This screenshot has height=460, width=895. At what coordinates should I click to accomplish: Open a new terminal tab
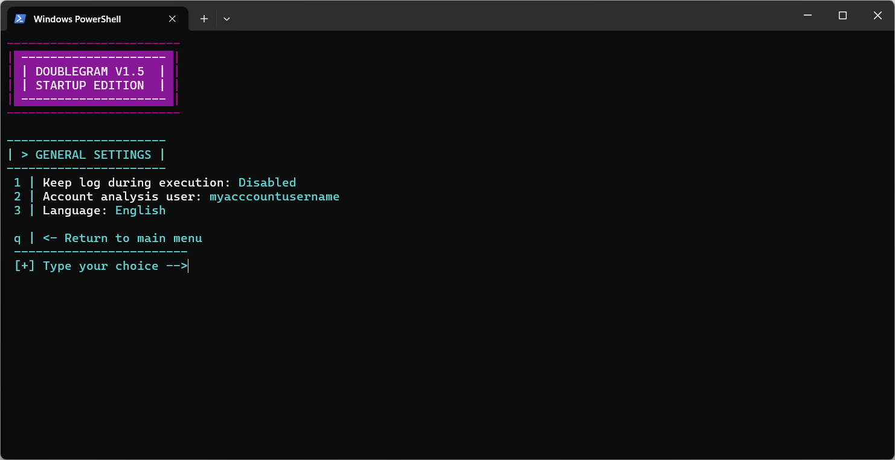(x=204, y=19)
